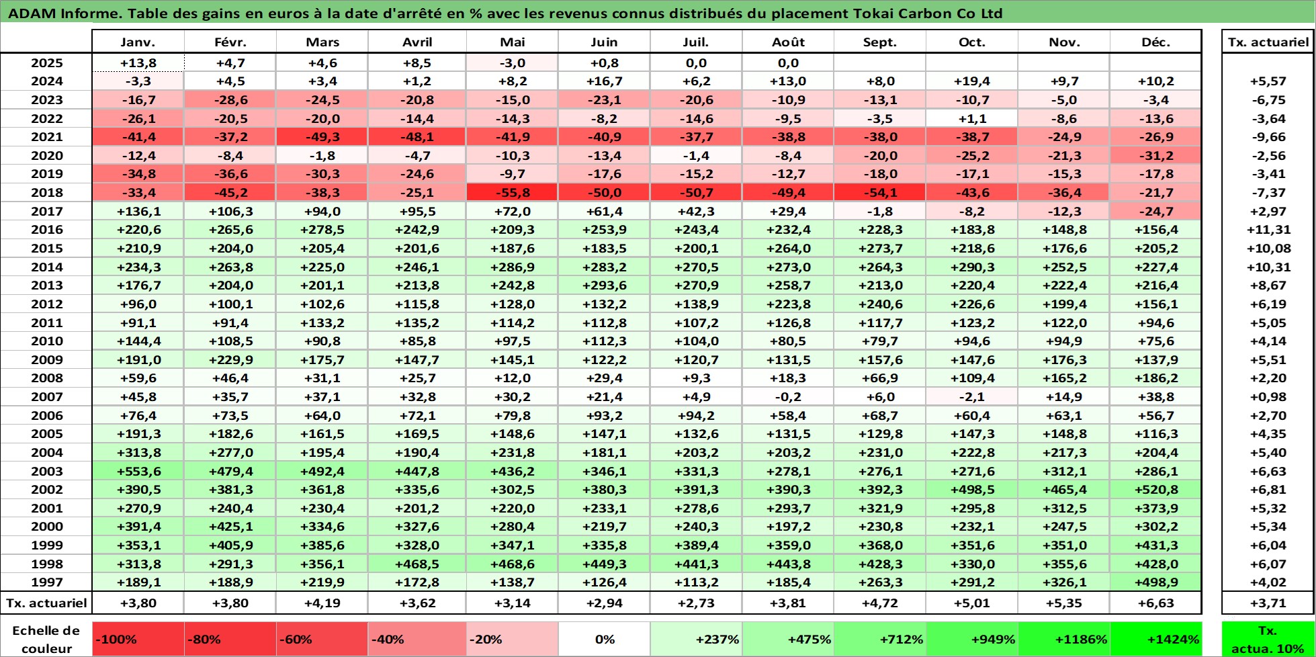Click the 0% white scale swatch
This screenshot has height=657, width=1316.
pyautogui.click(x=604, y=639)
